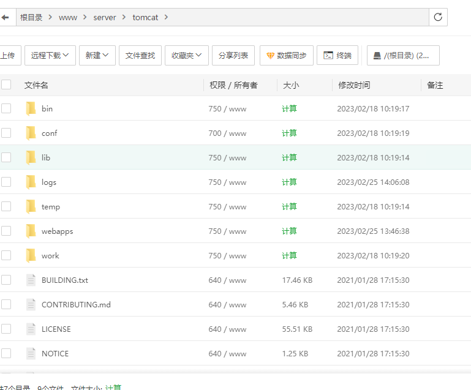This screenshot has height=390, width=471.
Task: Toggle the select-all checkbox in header
Action: [x=6, y=84]
